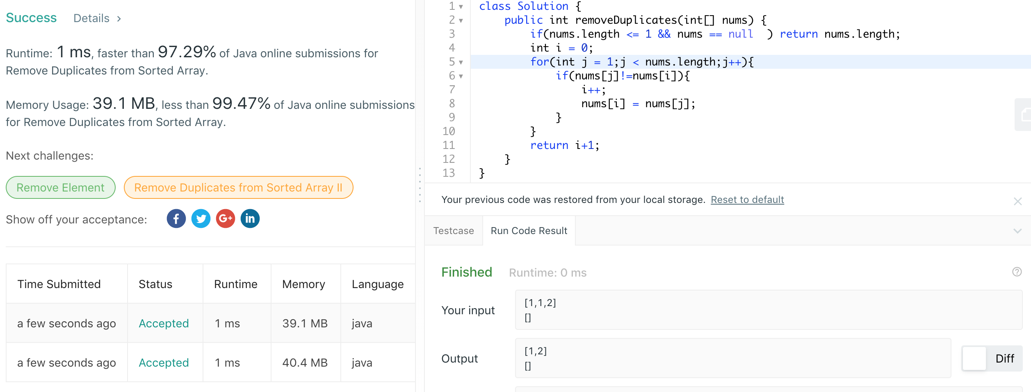
Task: Place cursor on the int i = 0 line
Action: click(561, 48)
